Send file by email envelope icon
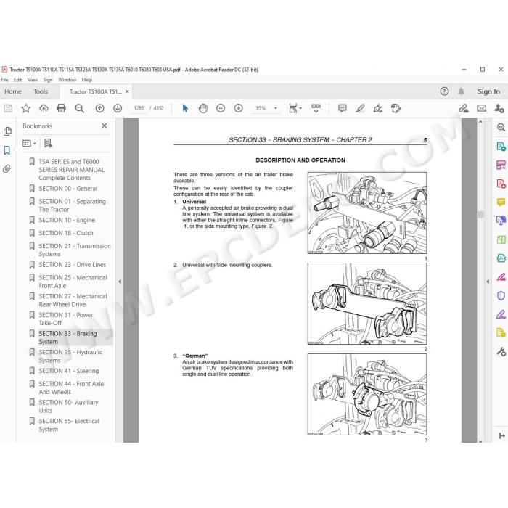 [x=481, y=108]
